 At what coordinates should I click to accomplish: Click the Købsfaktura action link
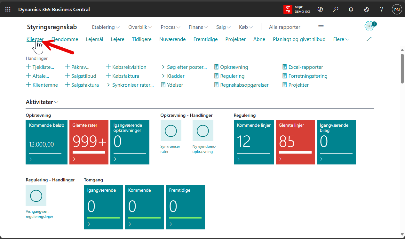tap(125, 76)
